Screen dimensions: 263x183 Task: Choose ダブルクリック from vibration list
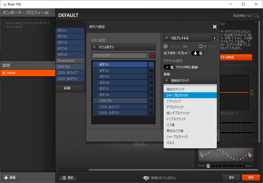point(190,107)
